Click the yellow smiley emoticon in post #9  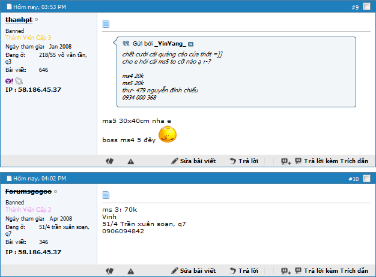[x=168, y=134]
